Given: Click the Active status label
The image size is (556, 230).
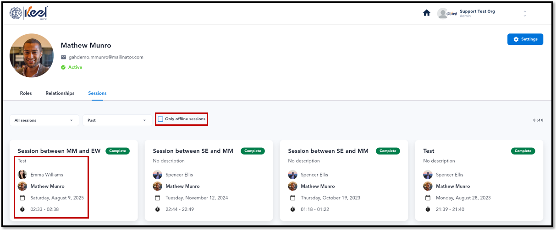Looking at the screenshot, I should (x=75, y=67).
